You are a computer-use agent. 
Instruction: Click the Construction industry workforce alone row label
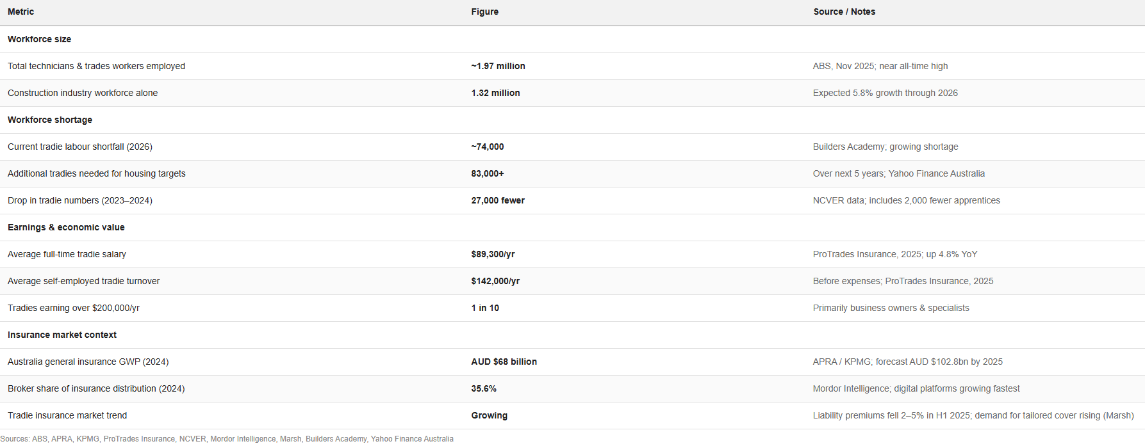tap(83, 93)
